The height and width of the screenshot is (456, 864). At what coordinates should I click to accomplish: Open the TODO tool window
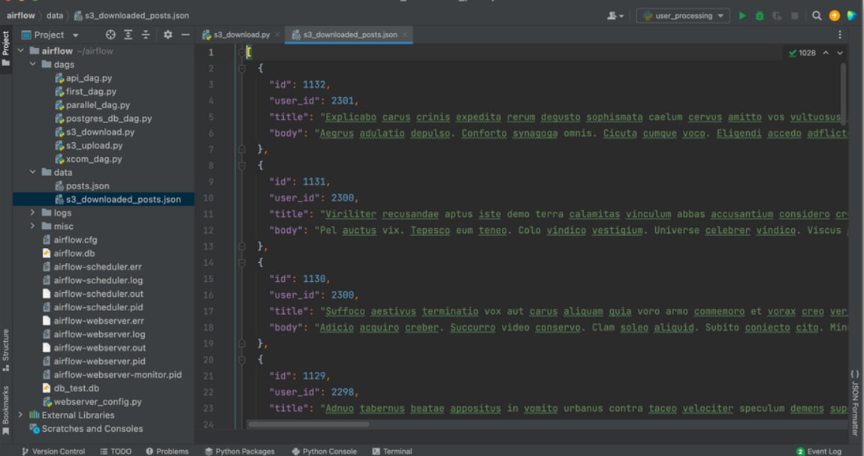tap(116, 451)
